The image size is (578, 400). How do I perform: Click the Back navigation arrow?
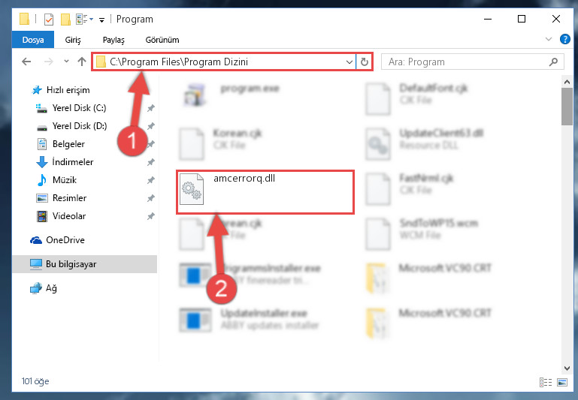pyautogui.click(x=26, y=62)
